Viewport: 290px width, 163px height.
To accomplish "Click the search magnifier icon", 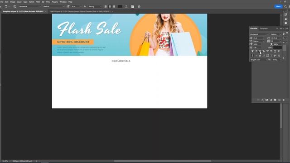I will [x=285, y=6].
